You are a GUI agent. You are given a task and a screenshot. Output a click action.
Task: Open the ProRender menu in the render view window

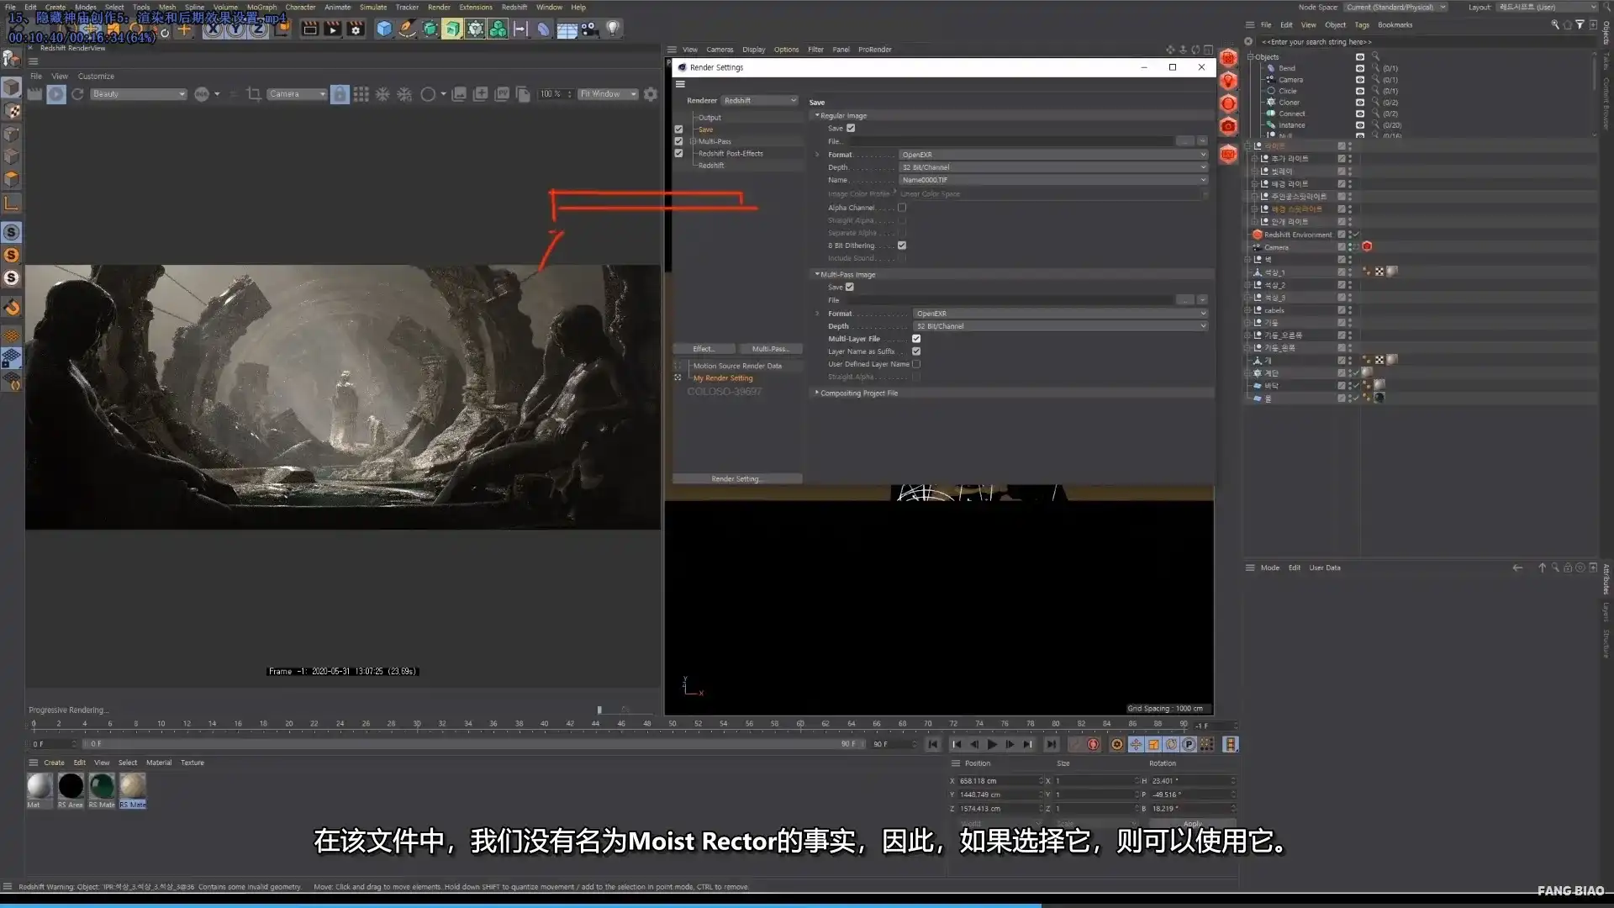pyautogui.click(x=874, y=50)
